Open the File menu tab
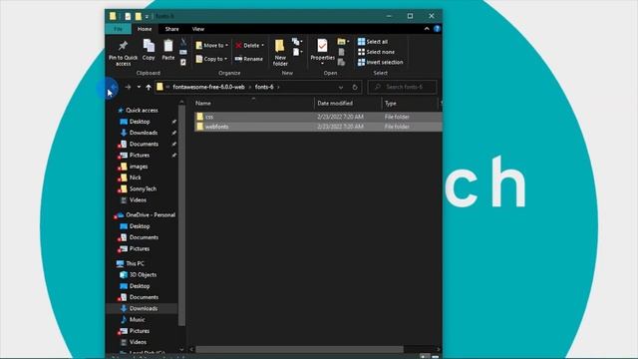 118,29
